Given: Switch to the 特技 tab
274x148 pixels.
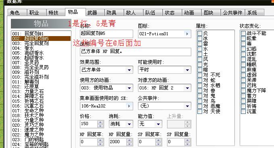Looking at the screenshot, I should [x=56, y=13].
